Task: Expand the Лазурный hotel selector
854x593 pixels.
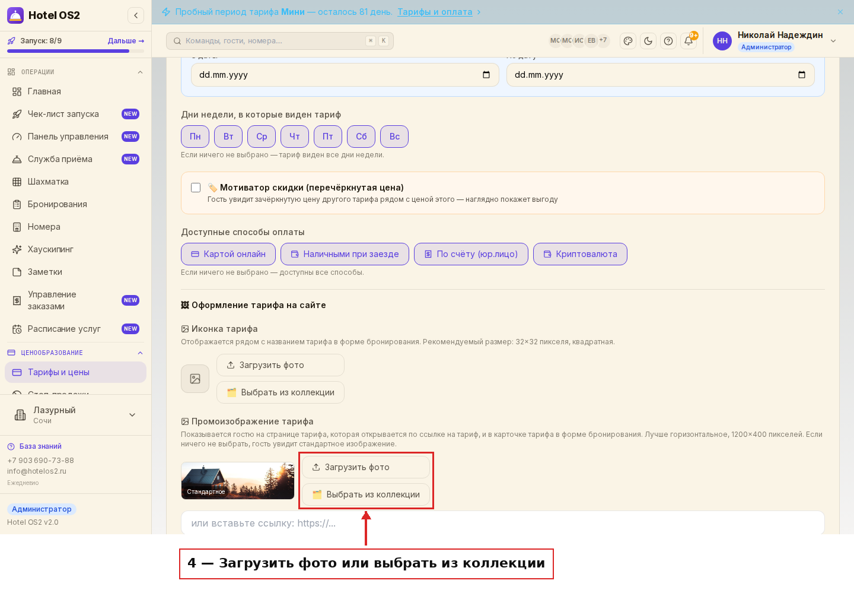Action: [x=76, y=415]
